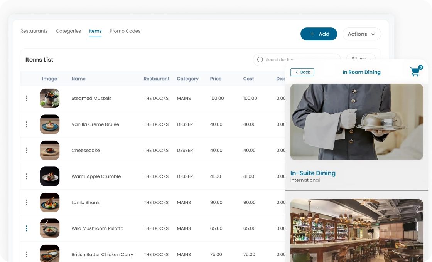Open row options for Vanilla Creme Brûlée
Image resolution: width=432 pixels, height=262 pixels.
click(27, 124)
